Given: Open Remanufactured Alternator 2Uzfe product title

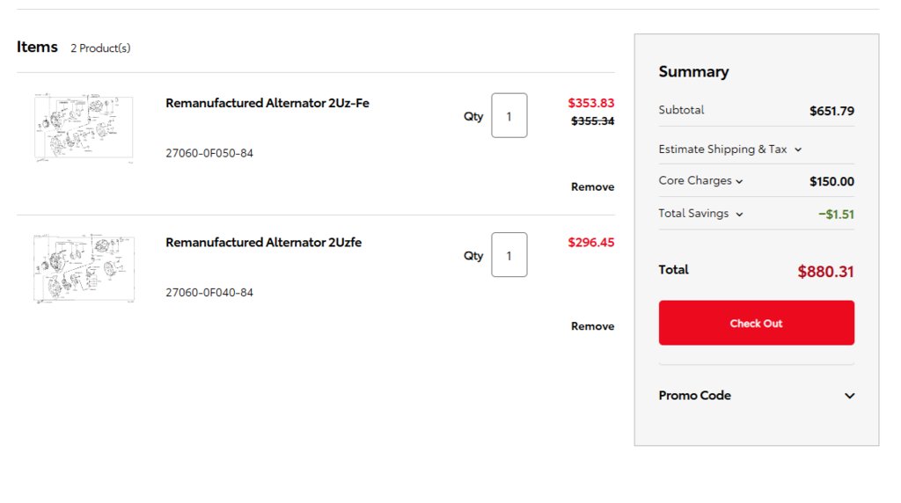Looking at the screenshot, I should click(x=264, y=243).
